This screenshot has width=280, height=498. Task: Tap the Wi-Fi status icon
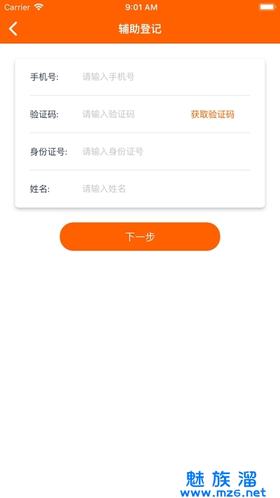click(x=38, y=7)
